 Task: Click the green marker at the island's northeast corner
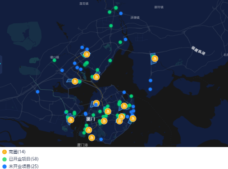pos(131,96)
